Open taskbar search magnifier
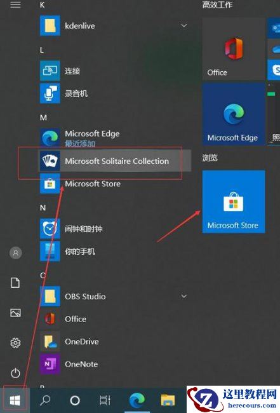Viewport: 280px width, 413px height. pos(45,400)
